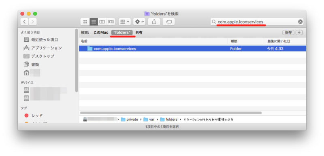Click the 保存 button

click(x=288, y=33)
